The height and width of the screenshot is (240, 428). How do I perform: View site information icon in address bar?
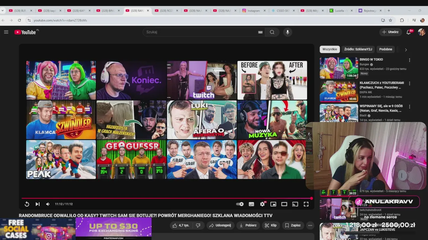tap(29, 20)
